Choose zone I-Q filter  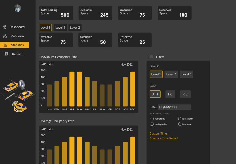click(x=170, y=94)
